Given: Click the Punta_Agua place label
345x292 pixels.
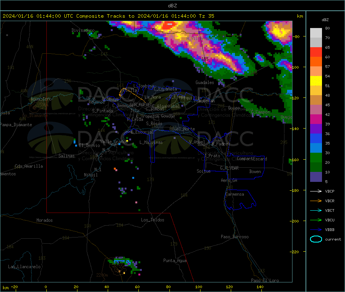Looking at the screenshot, I should (175, 261).
